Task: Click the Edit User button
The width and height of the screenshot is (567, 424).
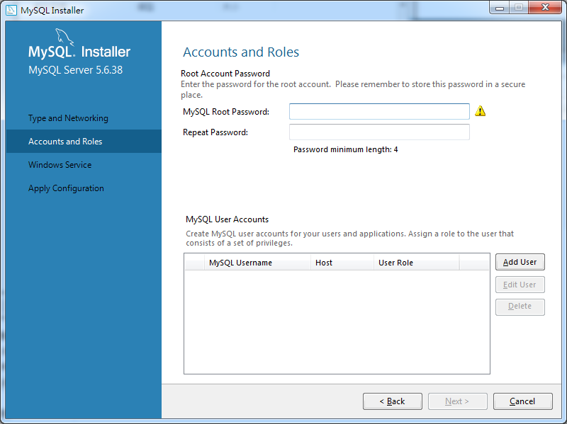Action: (x=520, y=285)
